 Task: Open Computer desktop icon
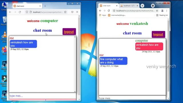(x=4, y=6)
